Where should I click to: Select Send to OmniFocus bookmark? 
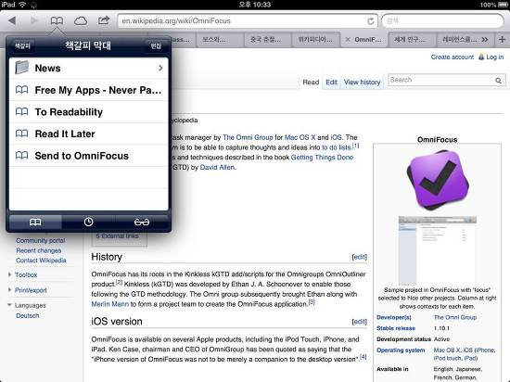click(89, 156)
